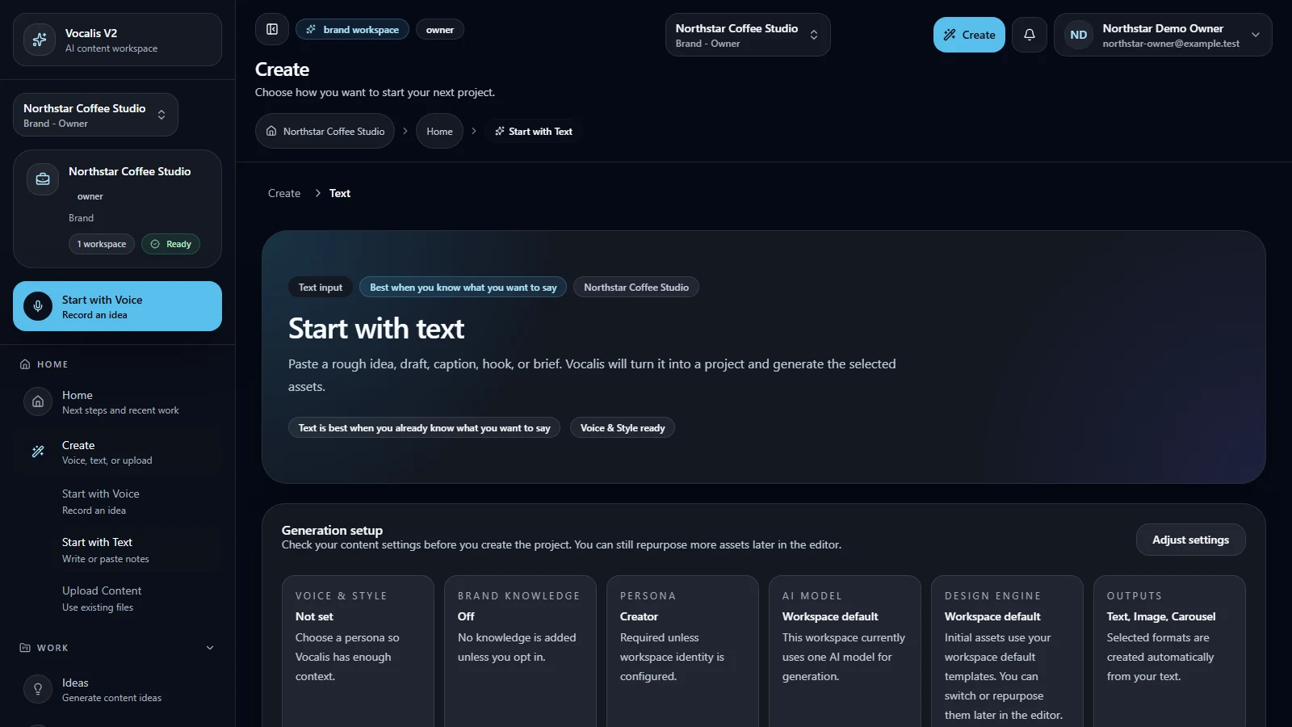The image size is (1292, 727).
Task: Click the Ready status check icon
Action: (155, 244)
